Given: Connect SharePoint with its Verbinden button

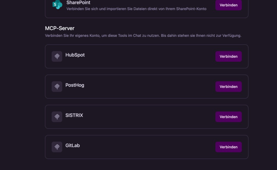Looking at the screenshot, I should click(x=228, y=5).
